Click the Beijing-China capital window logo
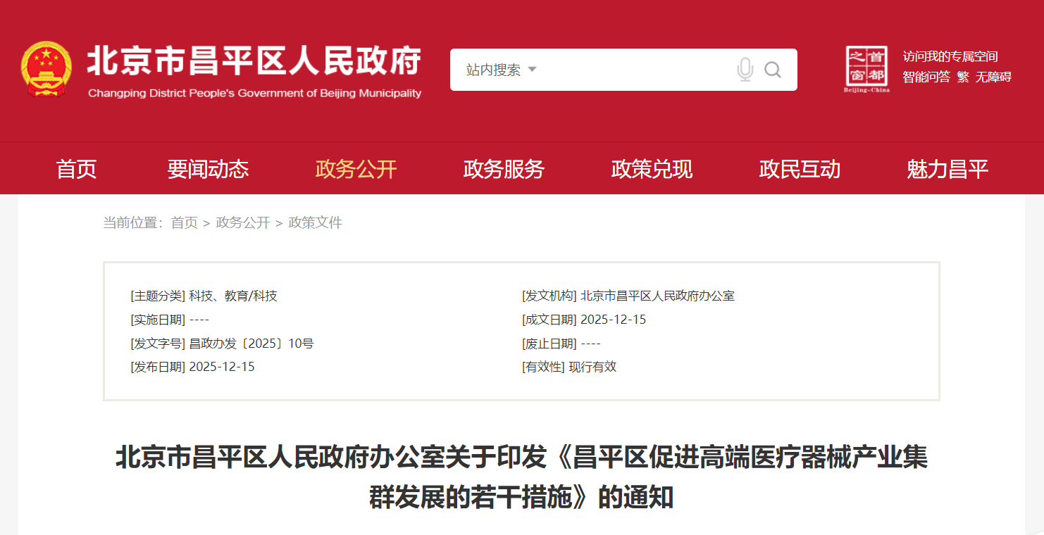Viewport: 1044px width, 535px height. 867,69
